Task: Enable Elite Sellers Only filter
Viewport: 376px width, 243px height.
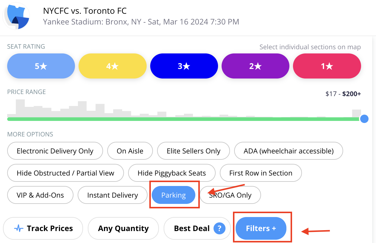Action: (x=194, y=151)
